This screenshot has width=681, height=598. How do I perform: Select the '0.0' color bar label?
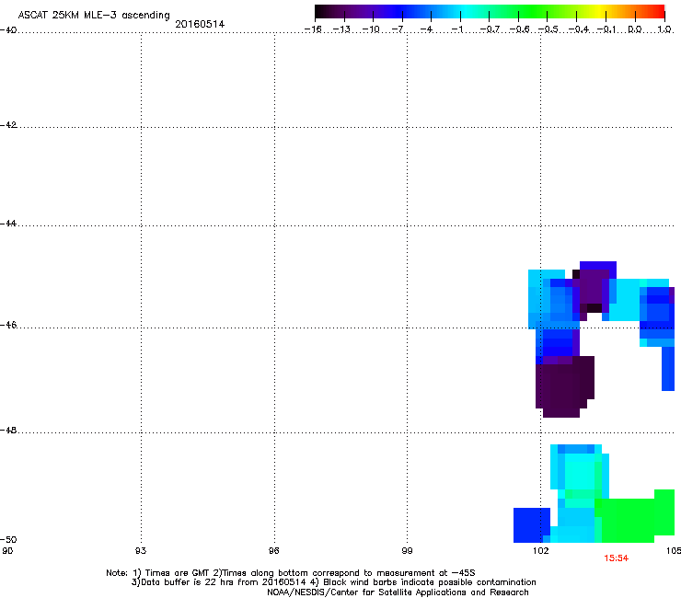[x=635, y=29]
